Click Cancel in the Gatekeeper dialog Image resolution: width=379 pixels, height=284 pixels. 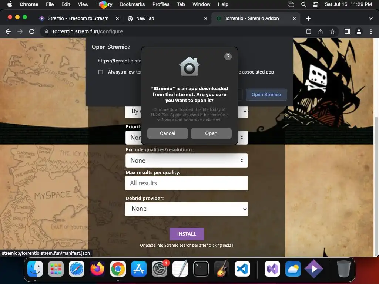click(168, 133)
